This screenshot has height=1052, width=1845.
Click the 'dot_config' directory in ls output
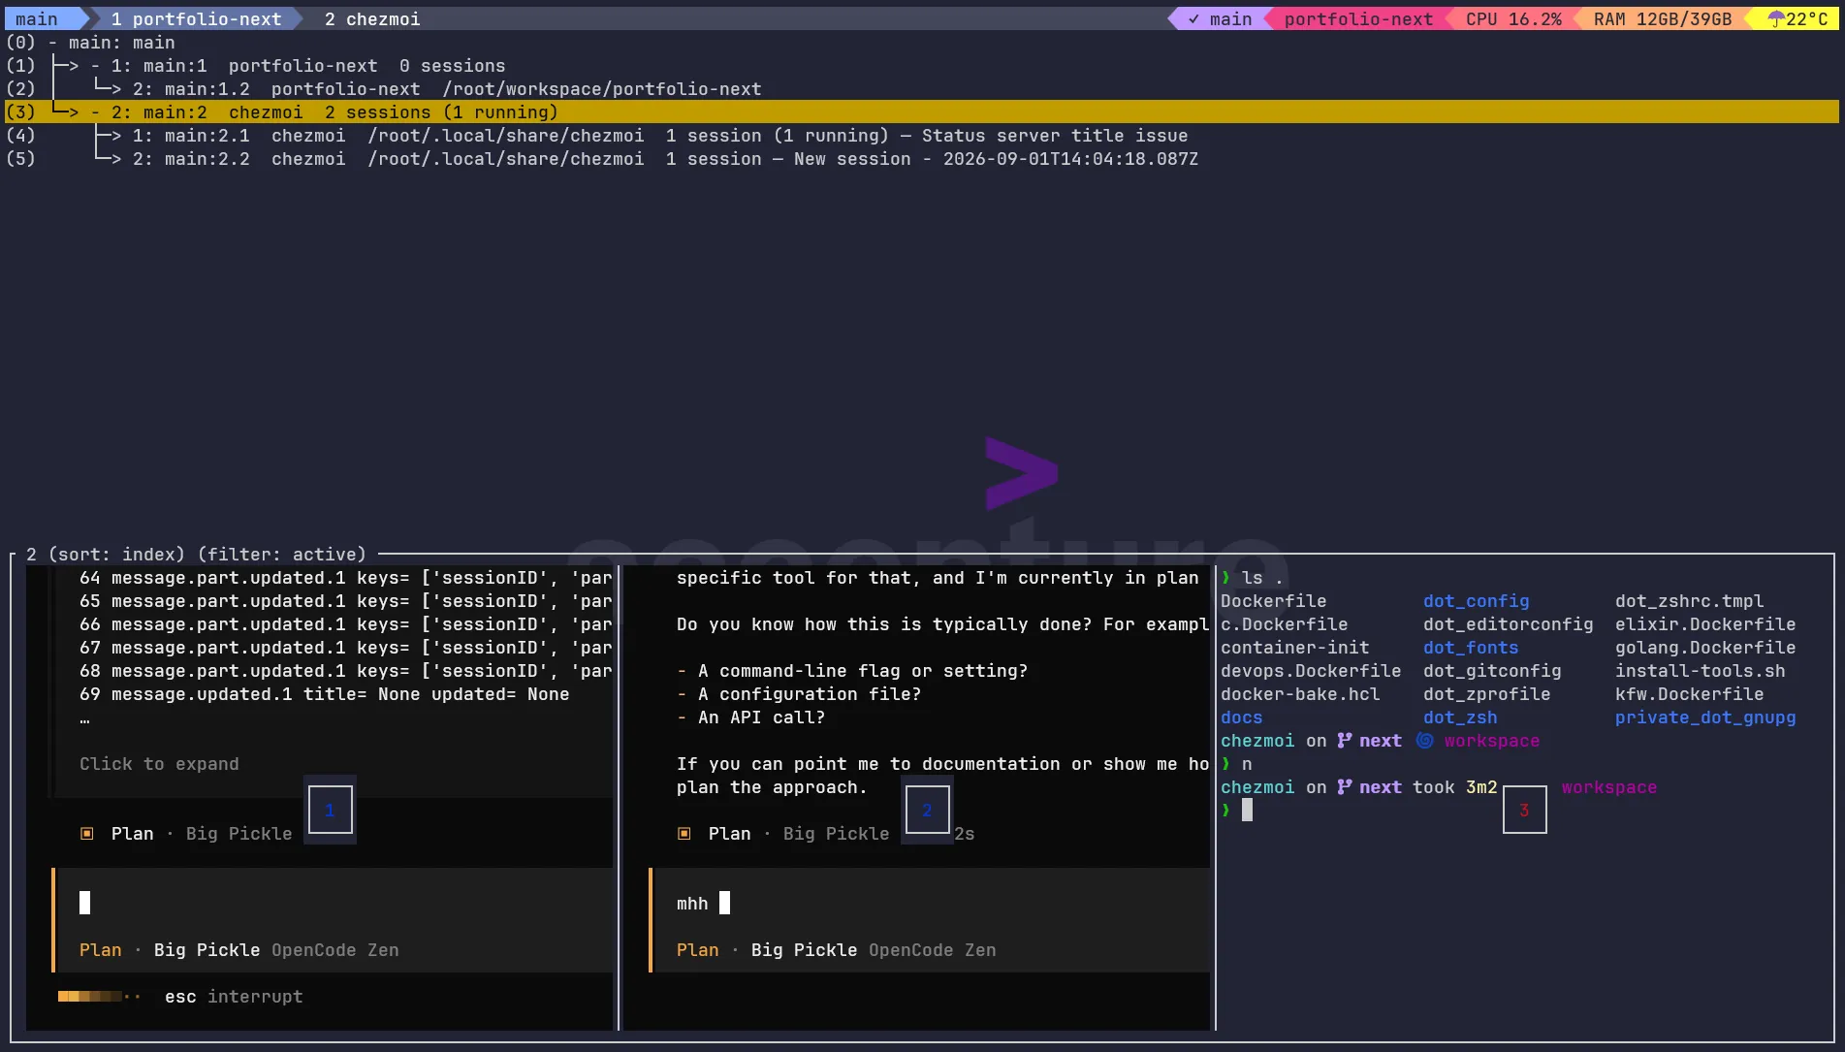[1476, 601]
